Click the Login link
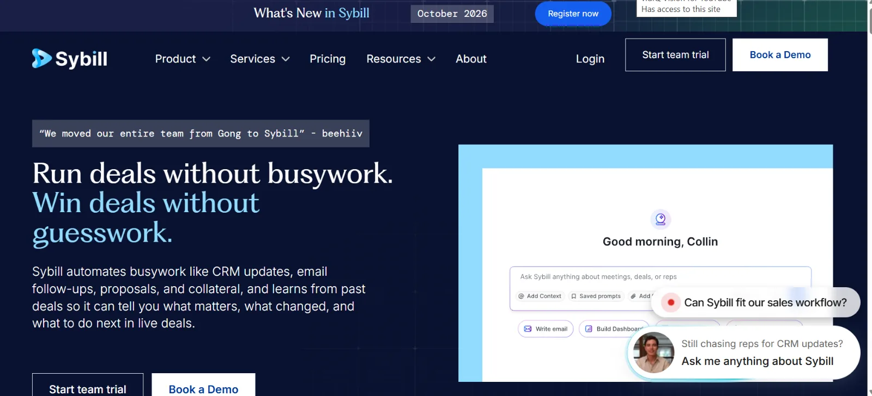This screenshot has width=872, height=396. tap(590, 59)
